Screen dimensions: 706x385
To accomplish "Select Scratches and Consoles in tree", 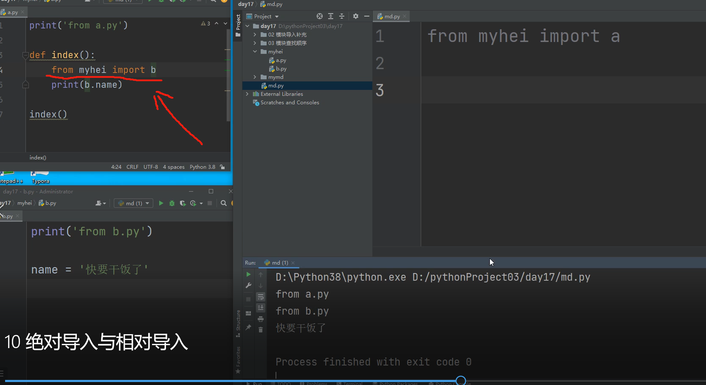I will click(286, 103).
